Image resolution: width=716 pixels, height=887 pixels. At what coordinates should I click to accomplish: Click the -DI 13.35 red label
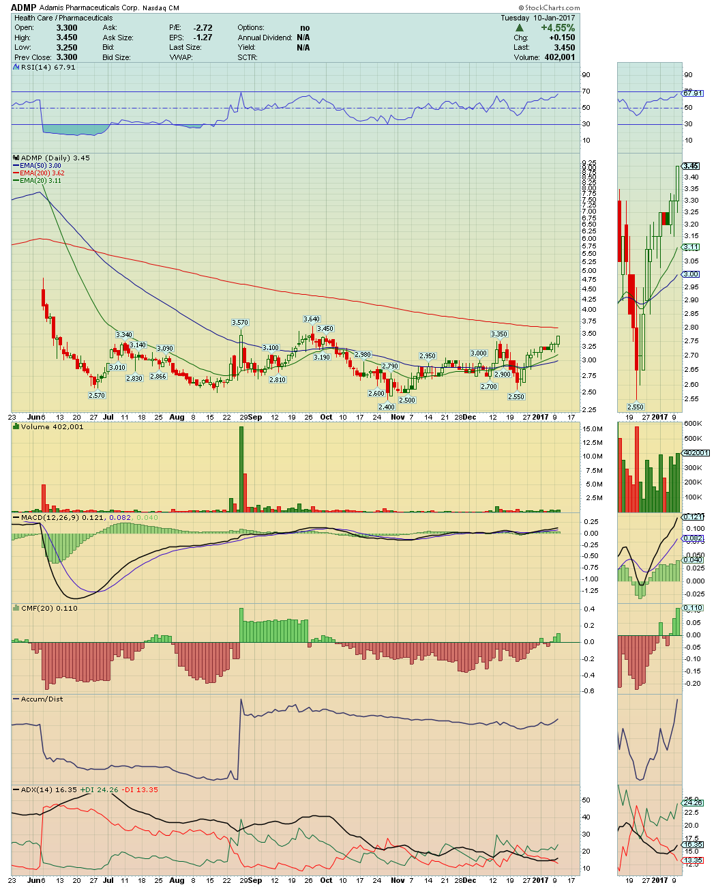pos(140,789)
